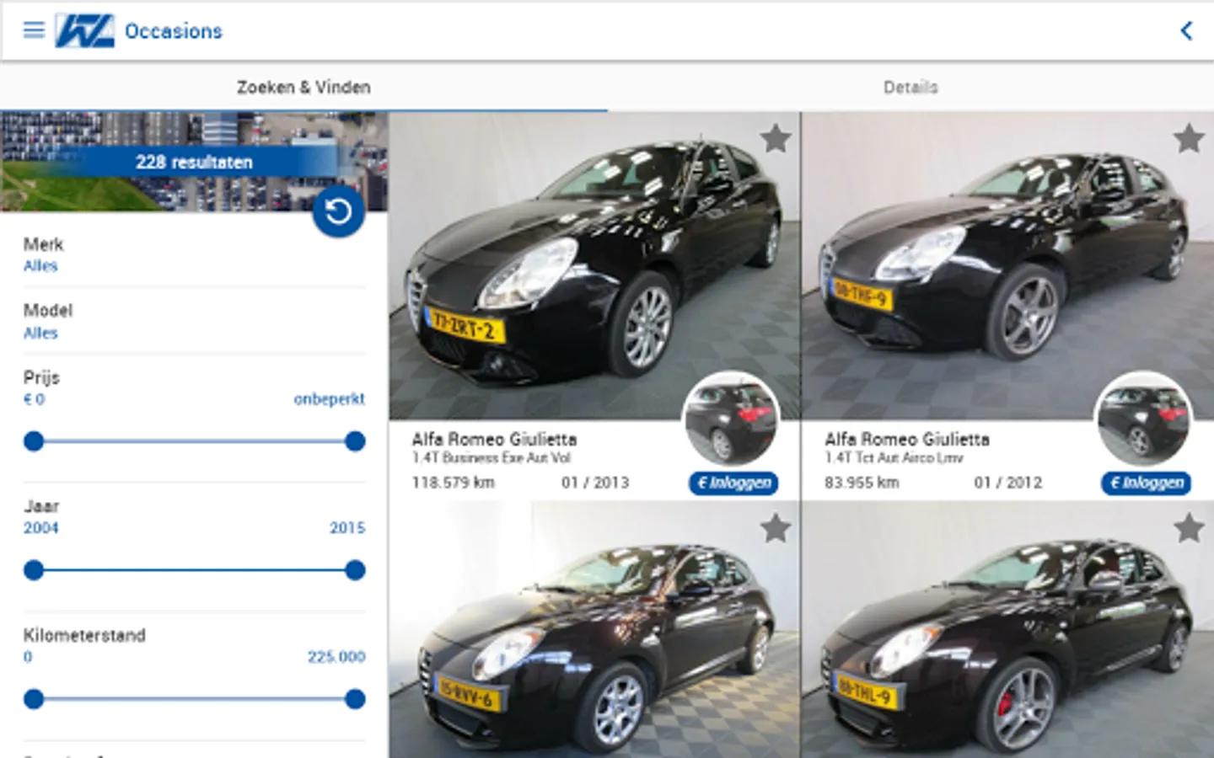The image size is (1214, 758).
Task: Click the WL company logo
Action: (x=84, y=31)
